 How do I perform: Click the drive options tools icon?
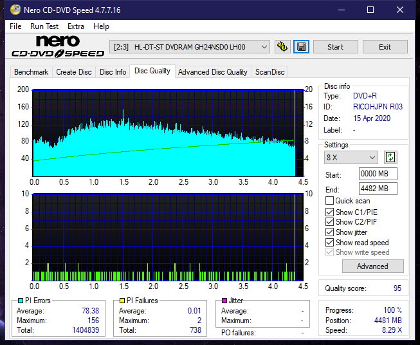[282, 47]
